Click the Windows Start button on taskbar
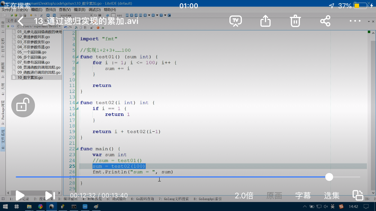This screenshot has width=376, height=211. coord(5,206)
